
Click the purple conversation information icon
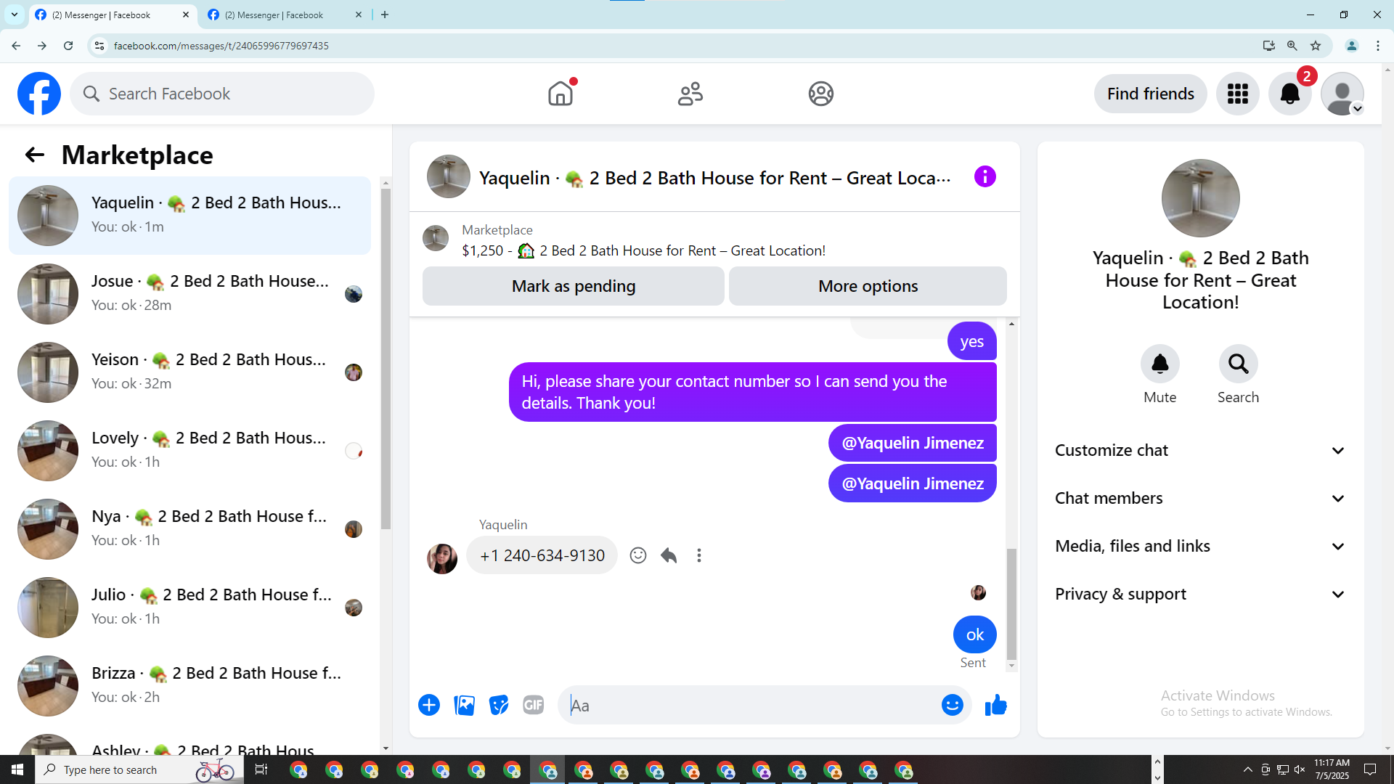coord(985,176)
